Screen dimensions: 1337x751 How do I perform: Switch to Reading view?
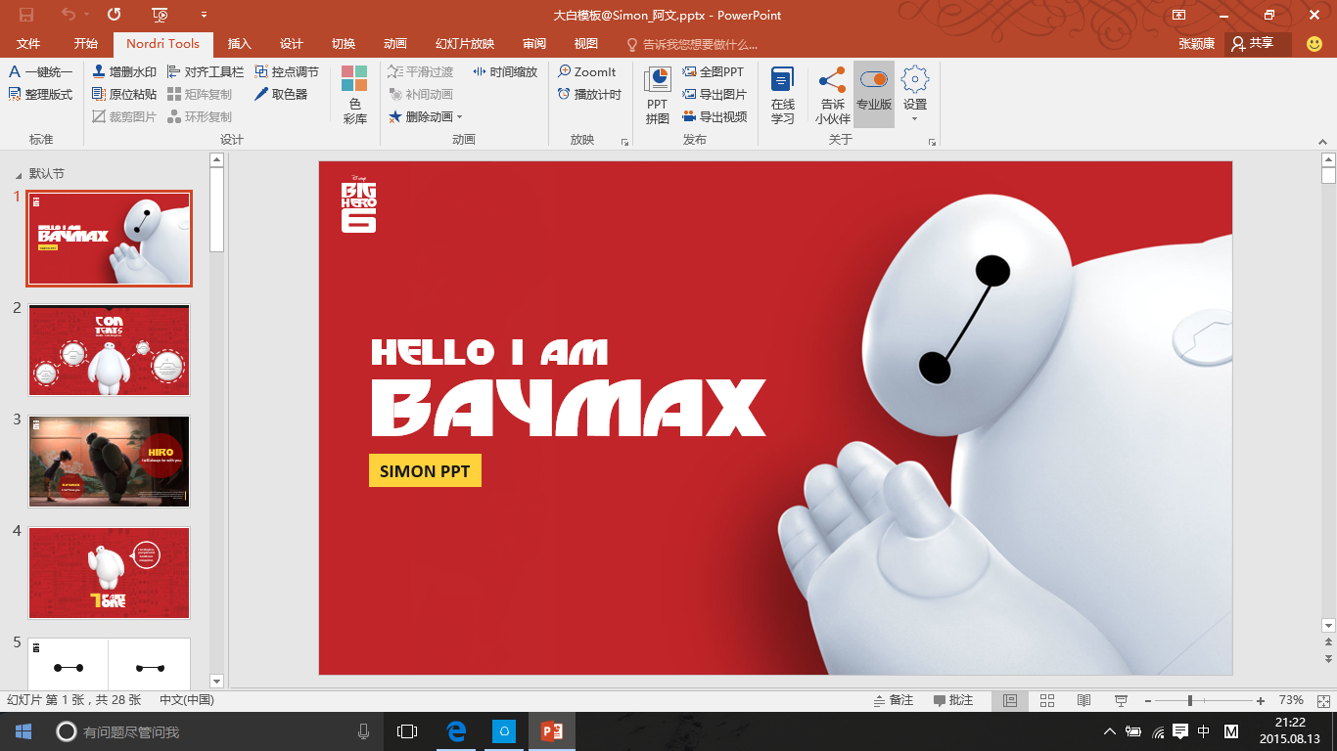1084,700
